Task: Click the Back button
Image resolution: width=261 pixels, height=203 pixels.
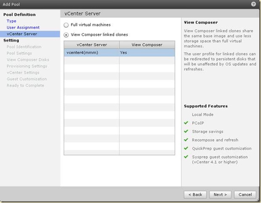Action: (195, 195)
